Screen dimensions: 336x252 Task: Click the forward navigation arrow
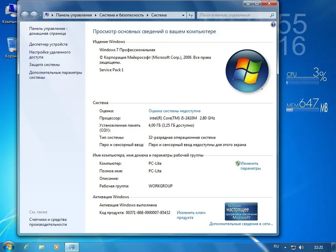pyautogui.click(x=34, y=15)
